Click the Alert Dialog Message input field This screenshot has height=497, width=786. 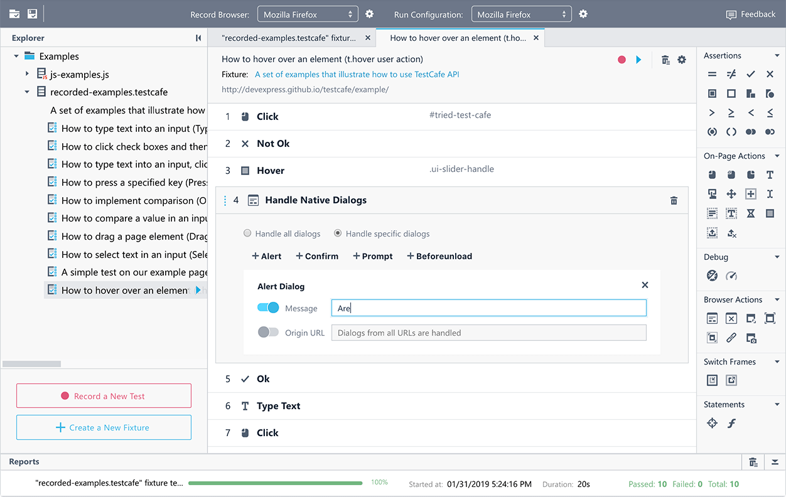click(x=488, y=308)
